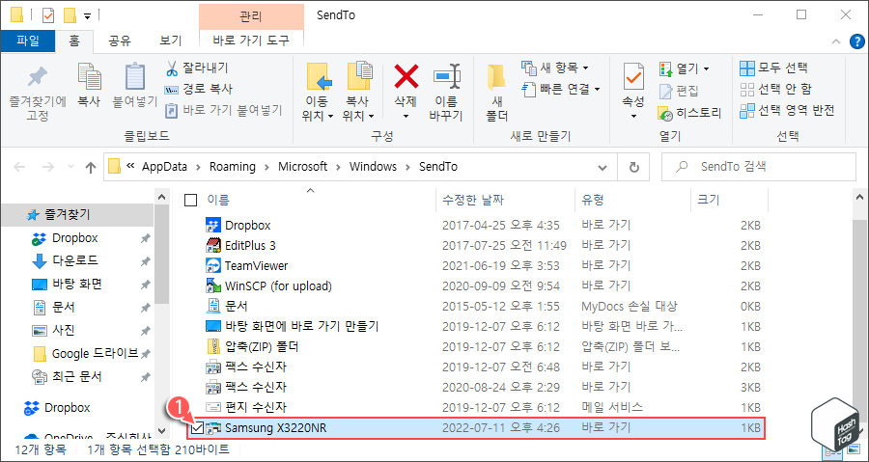Open the Quick Access Toolbar customize arrow

click(87, 16)
